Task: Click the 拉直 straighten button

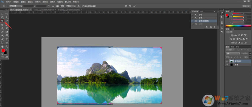Action: click(57, 6)
